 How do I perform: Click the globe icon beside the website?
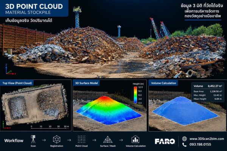click(184, 139)
